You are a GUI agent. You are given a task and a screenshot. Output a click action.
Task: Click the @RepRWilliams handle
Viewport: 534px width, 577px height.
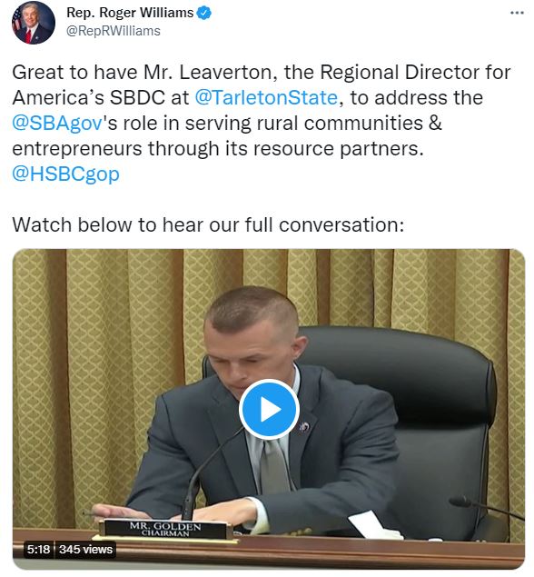(x=114, y=31)
